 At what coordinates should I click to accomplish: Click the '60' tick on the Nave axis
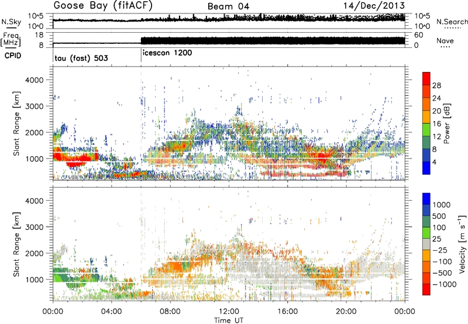coord(419,35)
